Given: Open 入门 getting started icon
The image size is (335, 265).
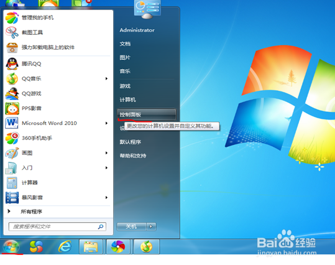Looking at the screenshot, I should [12, 168].
